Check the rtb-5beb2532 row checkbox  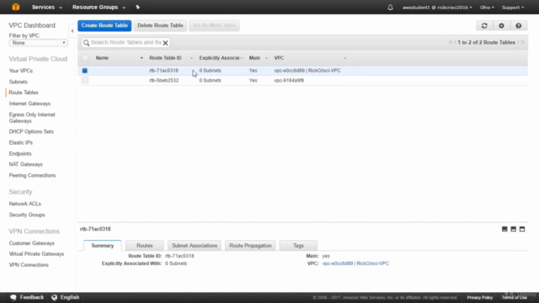pos(85,81)
